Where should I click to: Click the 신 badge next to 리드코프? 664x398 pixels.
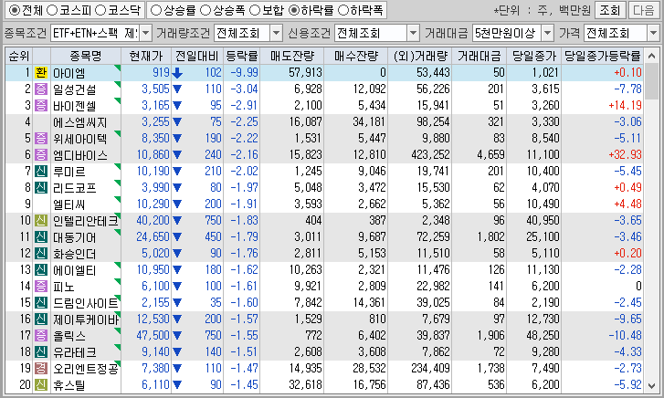point(41,187)
